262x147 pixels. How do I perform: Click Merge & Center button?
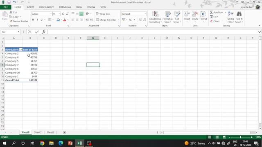[x=106, y=20]
